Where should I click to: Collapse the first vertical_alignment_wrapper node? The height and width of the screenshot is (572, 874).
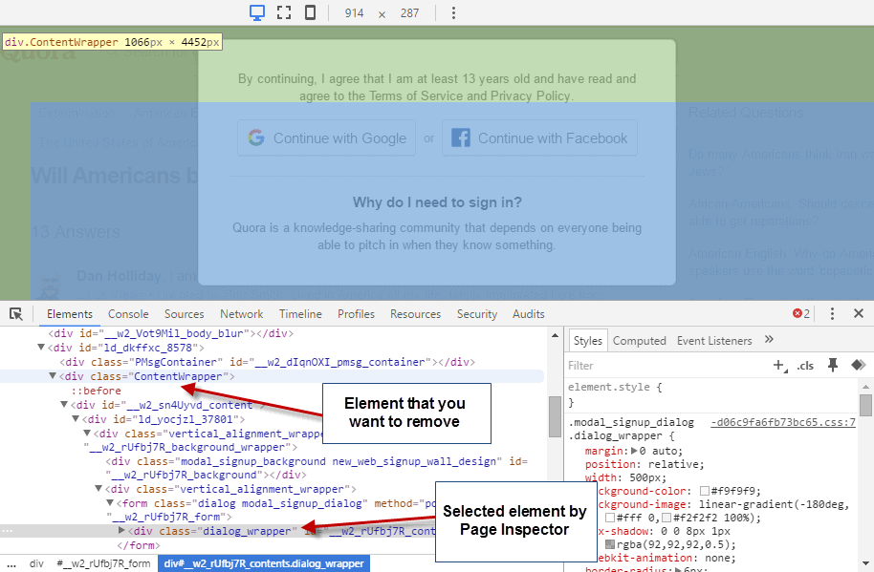click(x=87, y=433)
